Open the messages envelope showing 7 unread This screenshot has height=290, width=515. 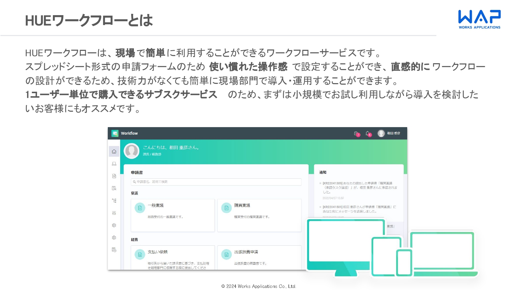(x=356, y=134)
